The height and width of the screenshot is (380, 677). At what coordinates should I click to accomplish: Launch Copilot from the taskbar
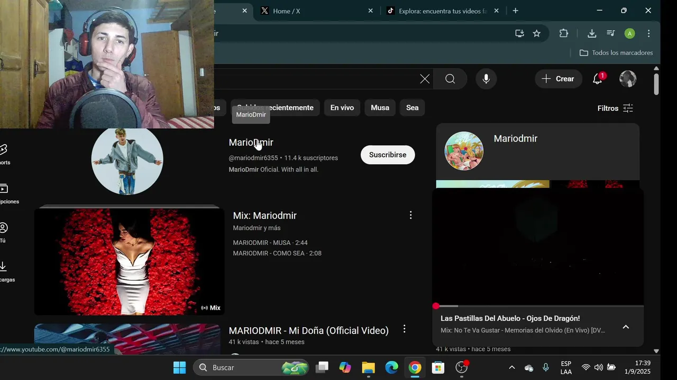345,367
